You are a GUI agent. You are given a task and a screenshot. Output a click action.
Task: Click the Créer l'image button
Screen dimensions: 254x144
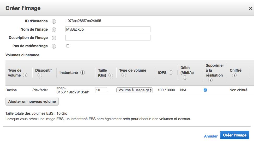click(x=234, y=135)
